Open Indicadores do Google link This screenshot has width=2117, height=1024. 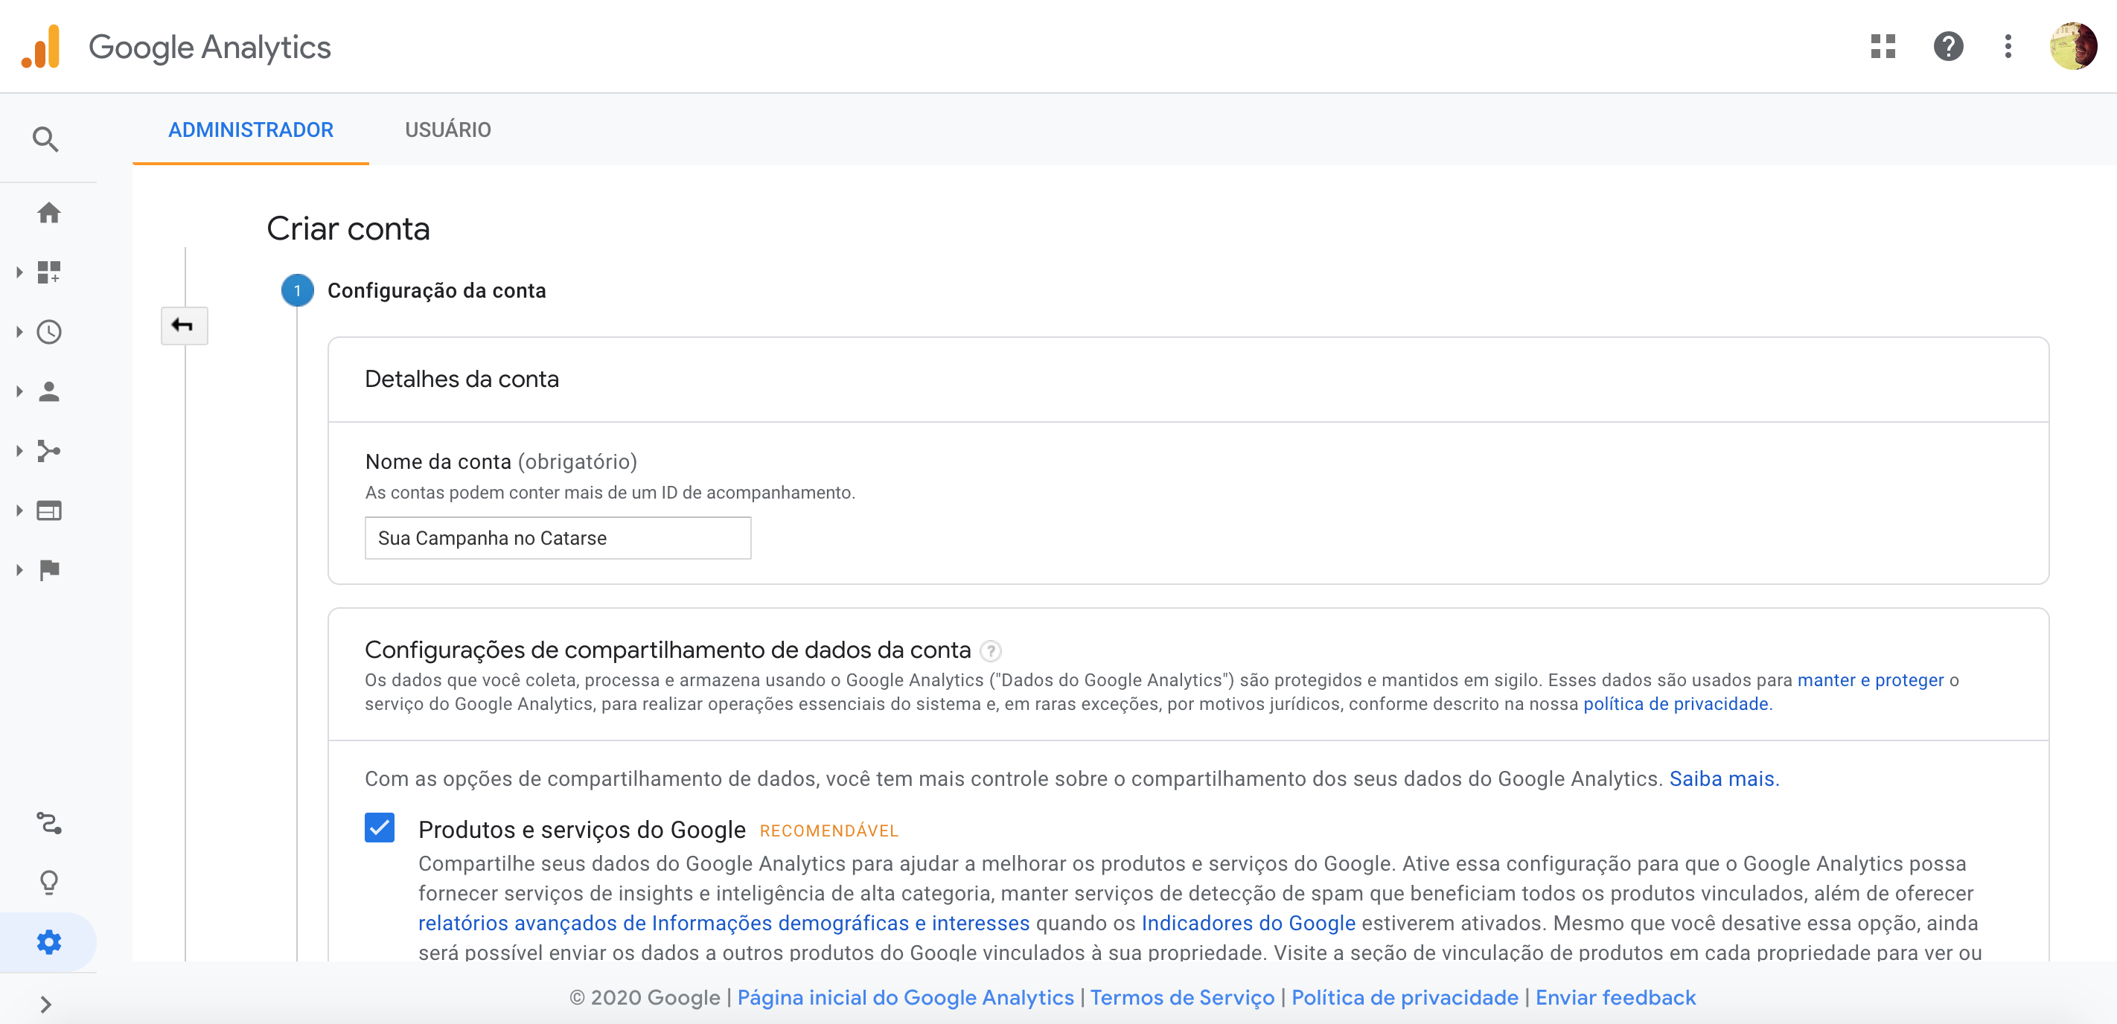pyautogui.click(x=1248, y=923)
